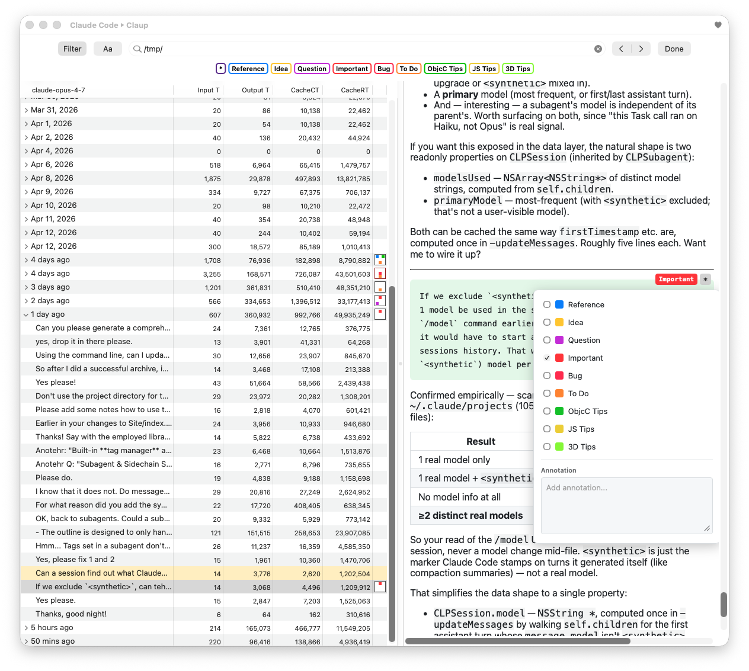Select the 'Yes, please fix 1 and 2' row
The width and height of the screenshot is (749, 671).
pos(204,560)
